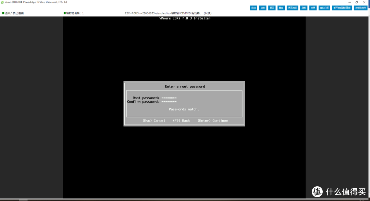370x201 pixels.
Task: Minimize the iDRAC console window
Action: click(x=349, y=2)
